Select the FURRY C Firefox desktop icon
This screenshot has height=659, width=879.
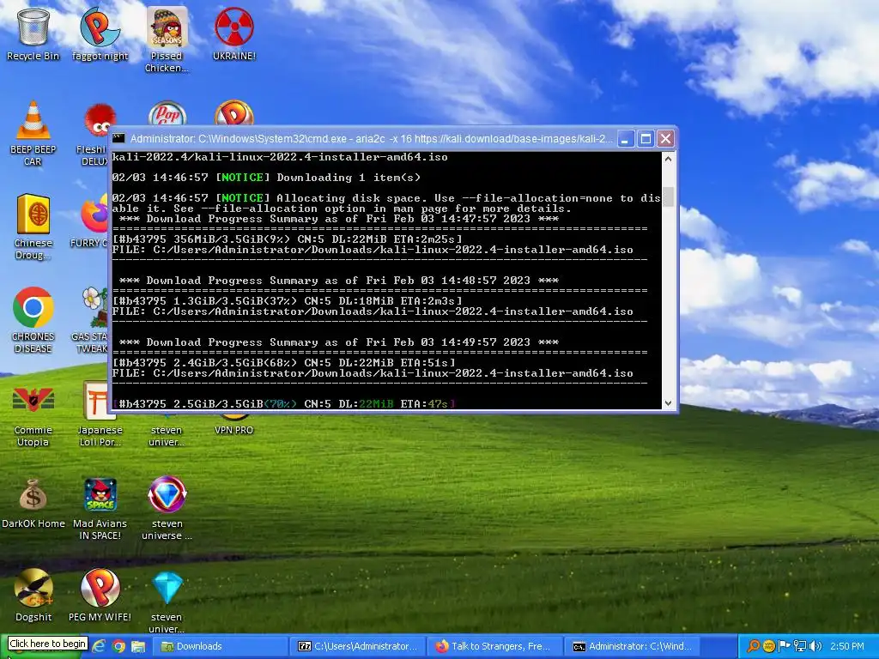[x=93, y=221]
